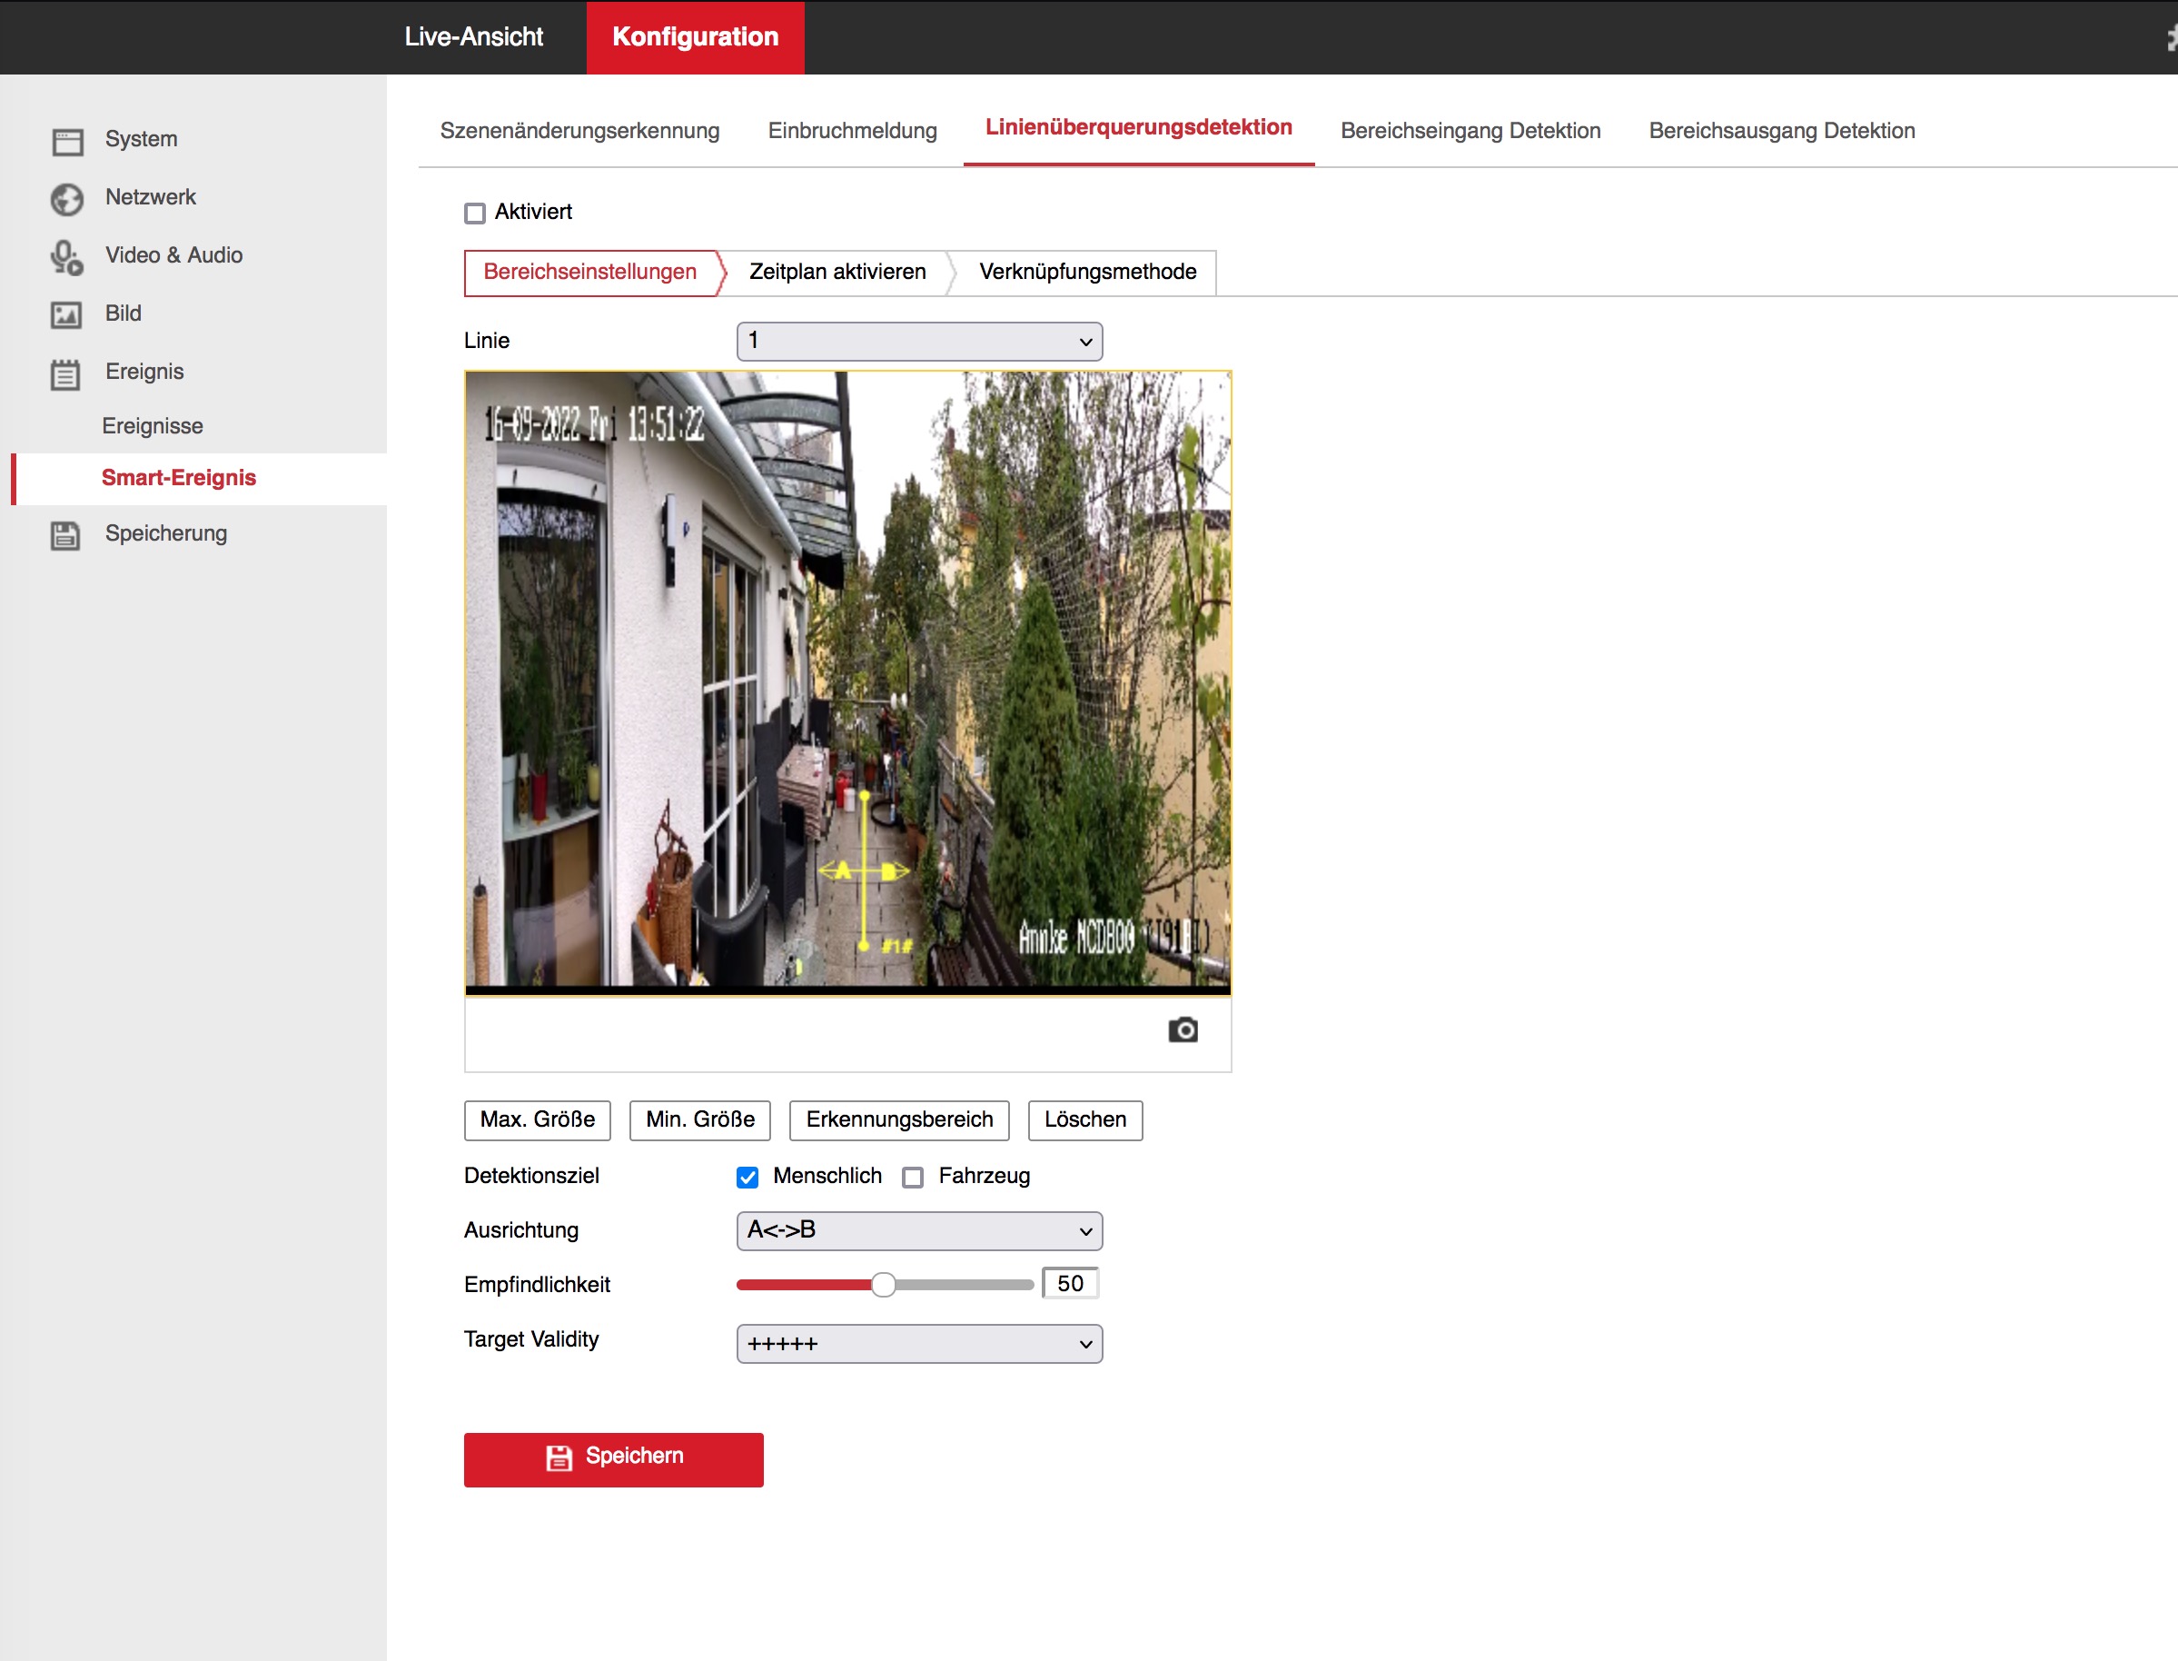Capture snapshot with the camera icon
This screenshot has height=1661, width=2178.
pos(1182,1030)
